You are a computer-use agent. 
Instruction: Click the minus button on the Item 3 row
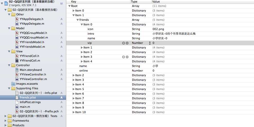(x=127, y=57)
